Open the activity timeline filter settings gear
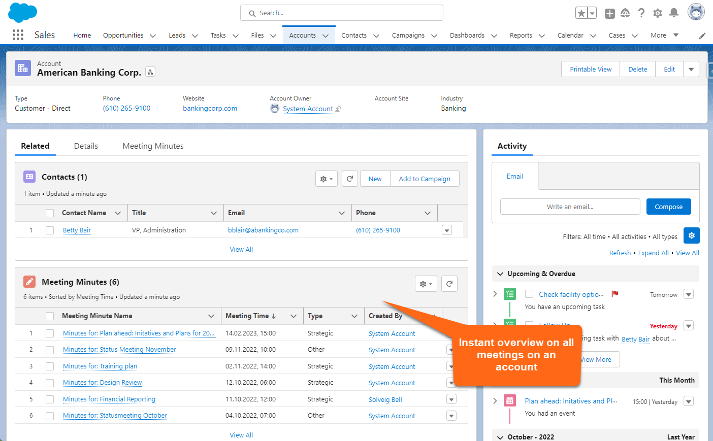 click(x=692, y=235)
